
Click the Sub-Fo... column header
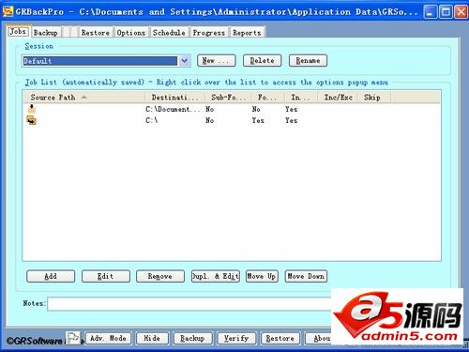click(228, 98)
